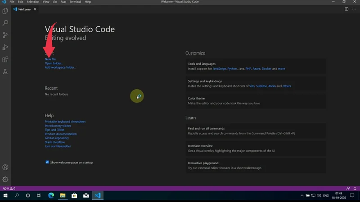Image resolution: width=360 pixels, height=202 pixels.
Task: Open the Extensions view
Action: [5, 59]
